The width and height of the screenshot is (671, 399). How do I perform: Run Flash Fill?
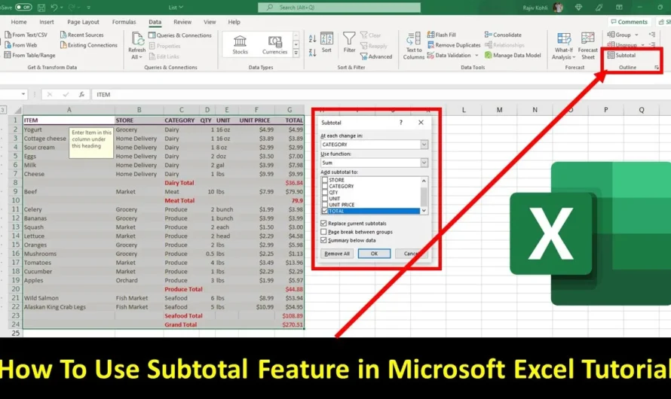[x=442, y=35]
